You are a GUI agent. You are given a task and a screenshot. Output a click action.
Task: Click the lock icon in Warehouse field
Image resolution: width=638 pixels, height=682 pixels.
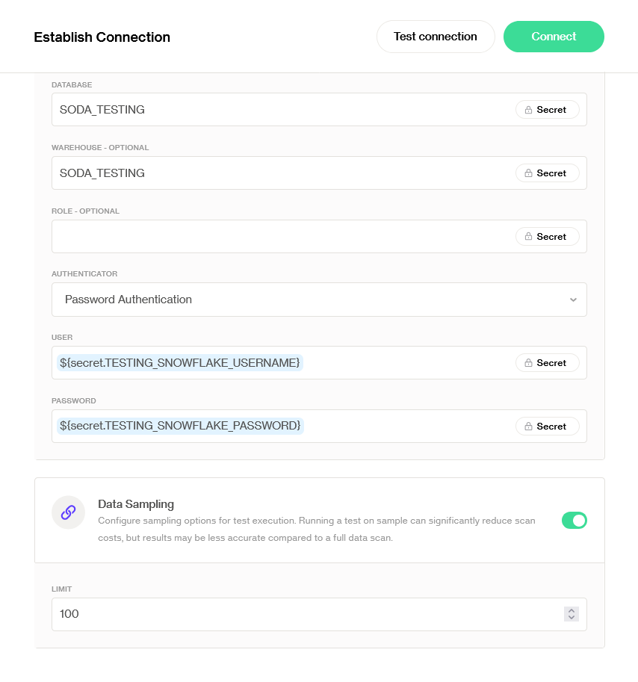coord(528,173)
